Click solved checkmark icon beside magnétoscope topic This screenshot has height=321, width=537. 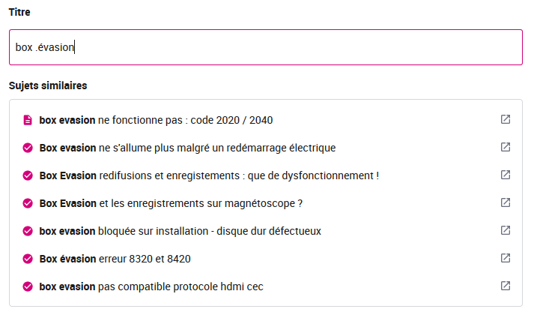(x=28, y=203)
